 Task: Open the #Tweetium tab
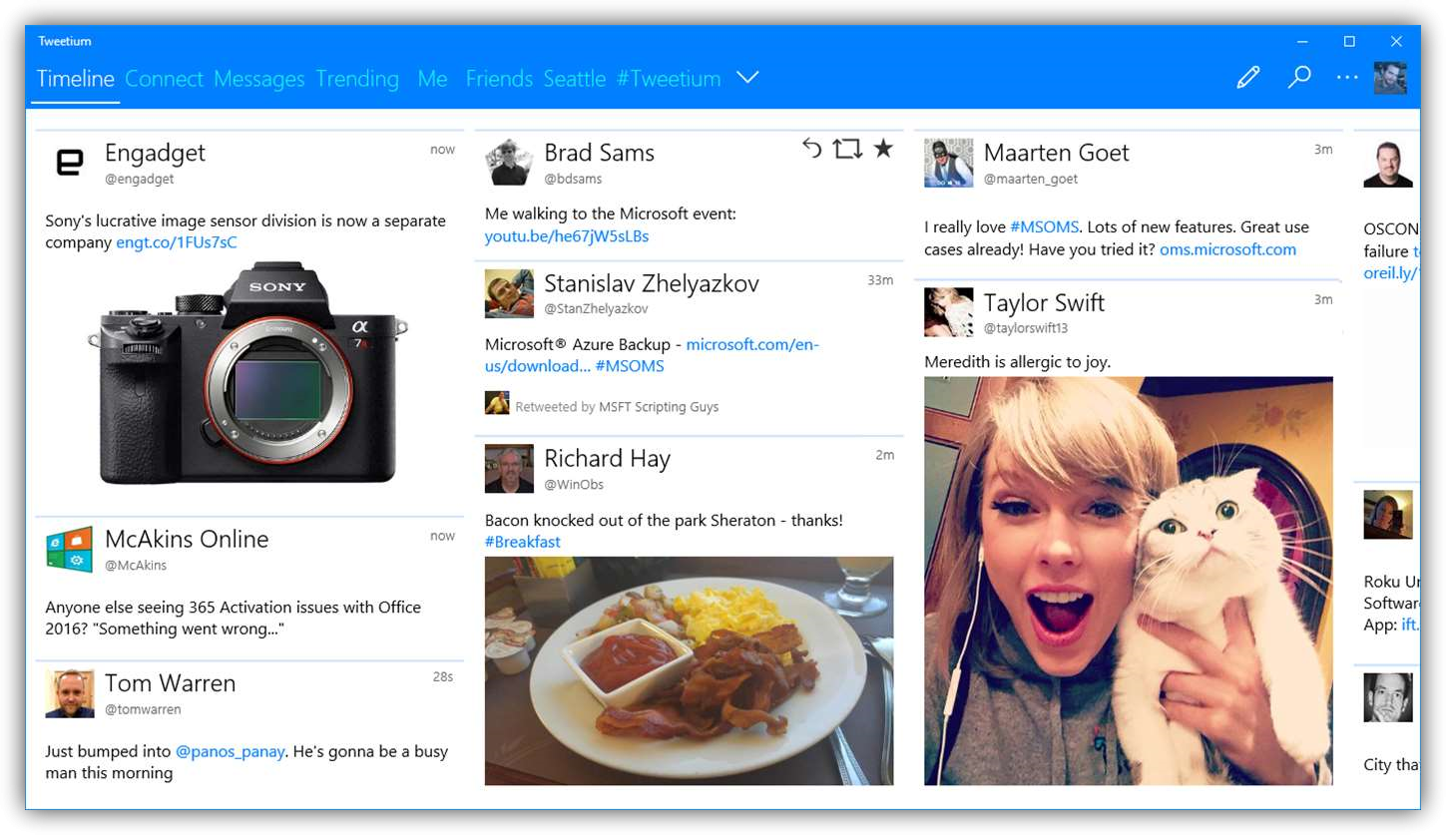pyautogui.click(x=669, y=79)
